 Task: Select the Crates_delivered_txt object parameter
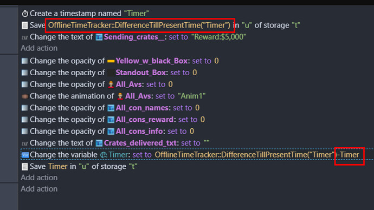click(140, 143)
